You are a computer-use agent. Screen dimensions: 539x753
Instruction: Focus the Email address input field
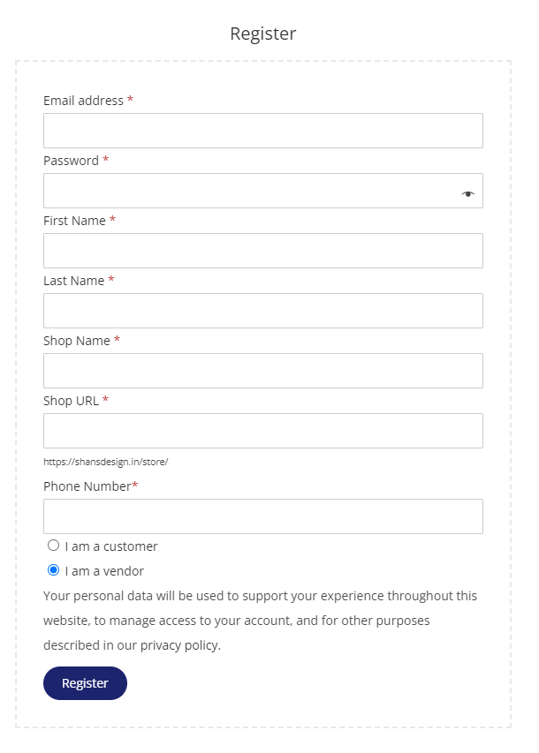point(263,131)
